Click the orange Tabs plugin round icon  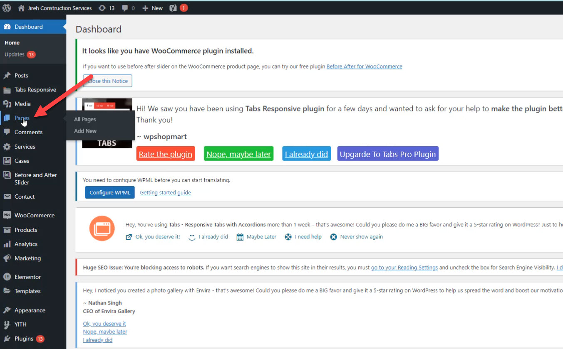pos(102,229)
